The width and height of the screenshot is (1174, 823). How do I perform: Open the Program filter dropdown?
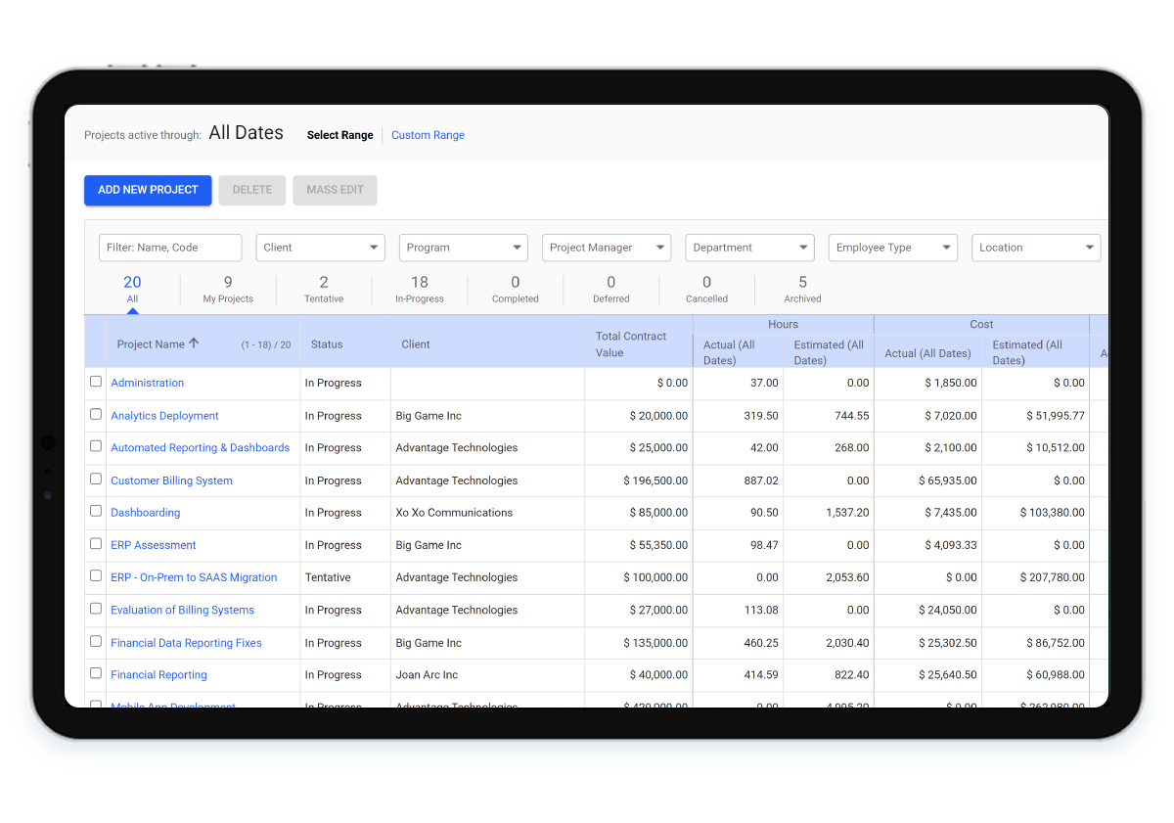pyautogui.click(x=464, y=248)
